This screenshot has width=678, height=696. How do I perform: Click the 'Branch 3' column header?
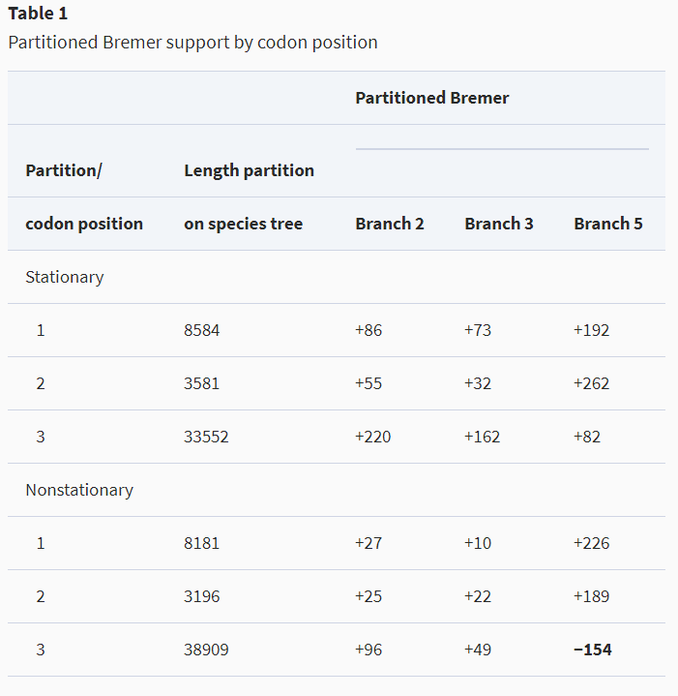tap(498, 224)
